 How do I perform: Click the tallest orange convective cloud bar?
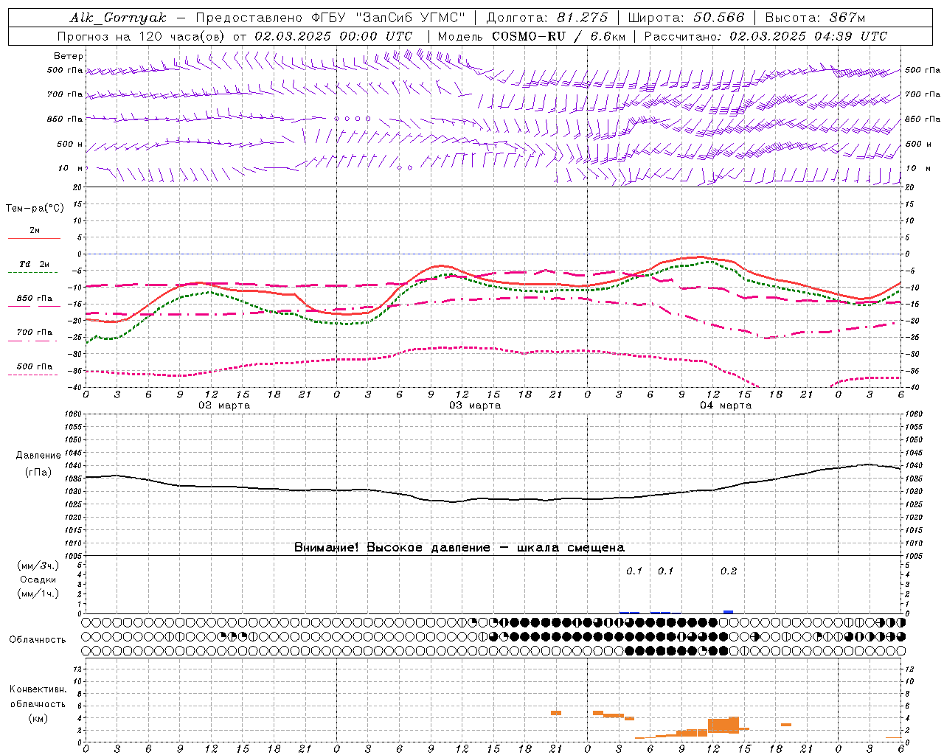(x=734, y=724)
